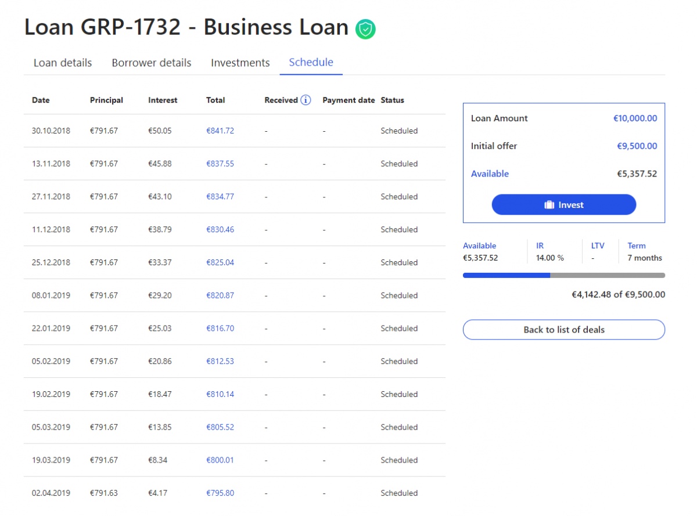Click the briefcase icon in Invest button

point(549,205)
